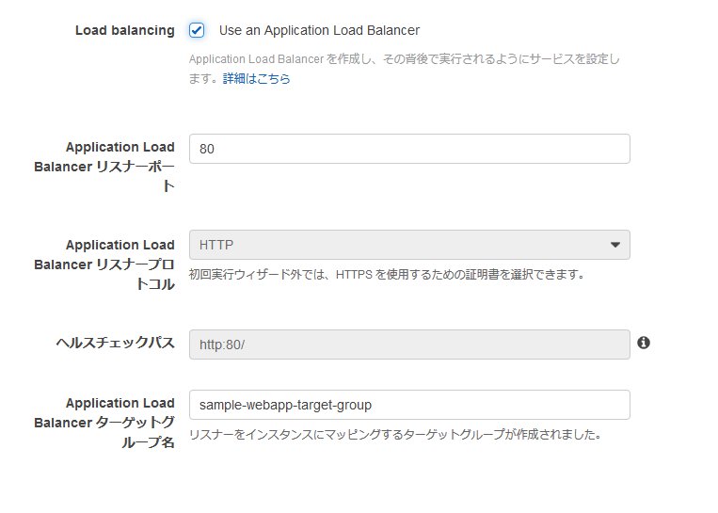This screenshot has width=718, height=513.
Task: Click the protocol dropdown's down arrow
Action: coord(615,245)
